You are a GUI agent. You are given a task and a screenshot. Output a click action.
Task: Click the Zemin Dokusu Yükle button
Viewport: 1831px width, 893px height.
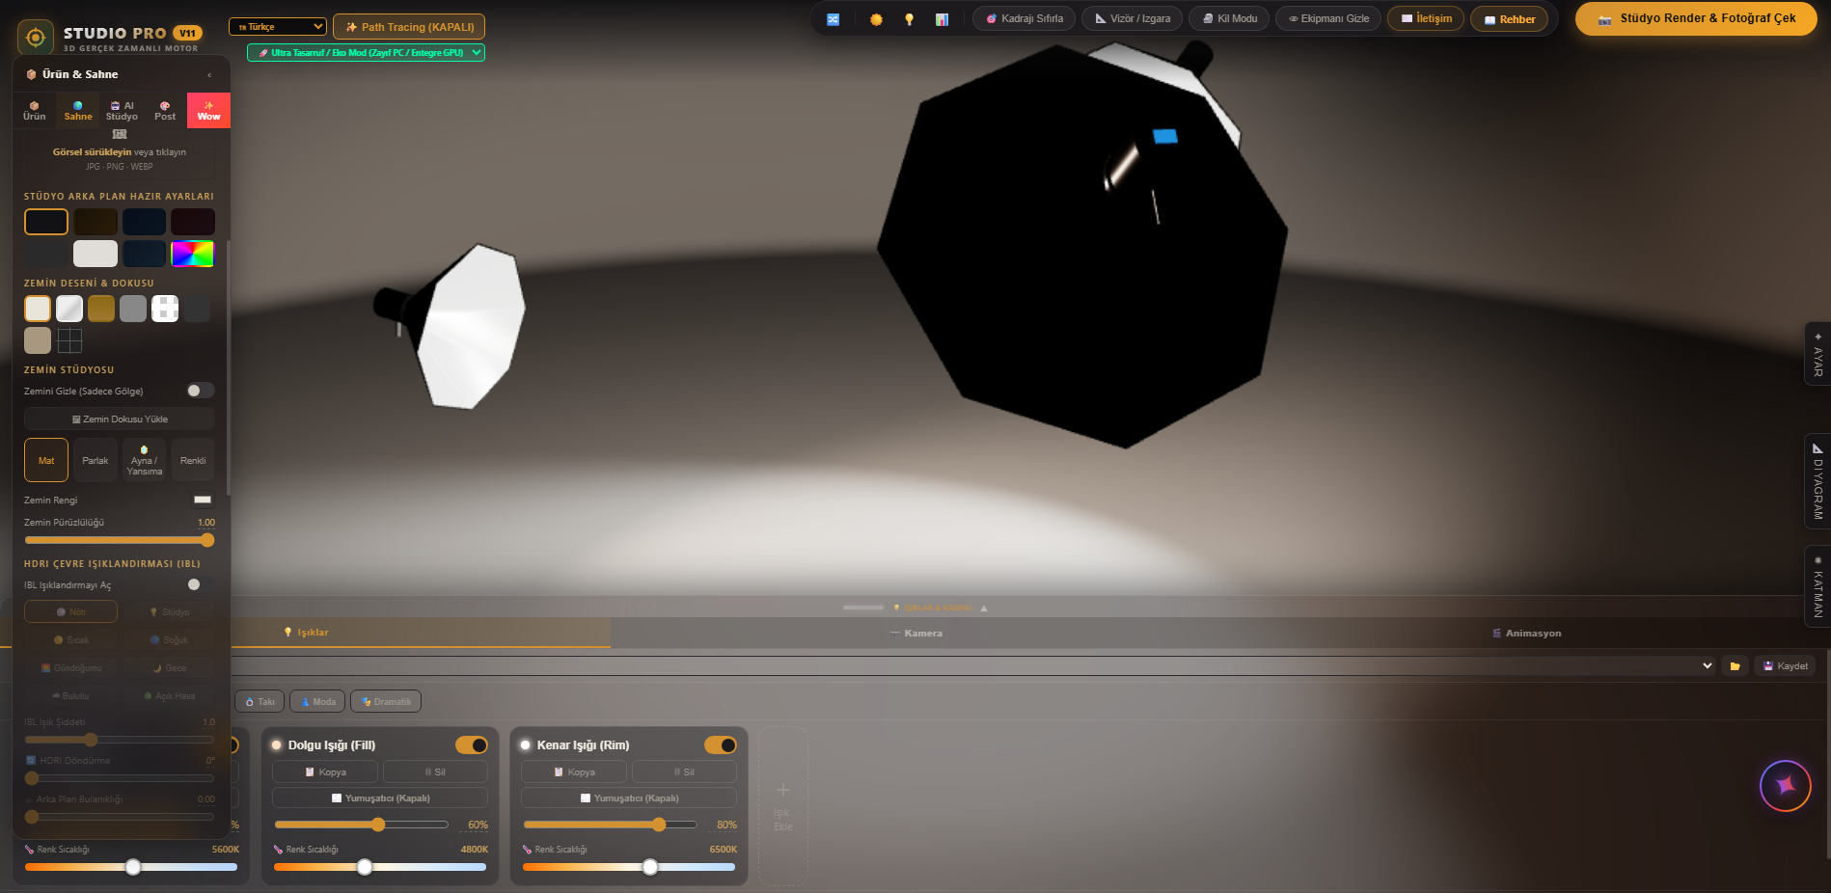point(120,419)
